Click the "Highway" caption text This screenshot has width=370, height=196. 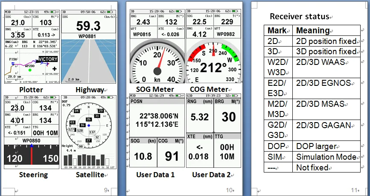tap(90, 90)
